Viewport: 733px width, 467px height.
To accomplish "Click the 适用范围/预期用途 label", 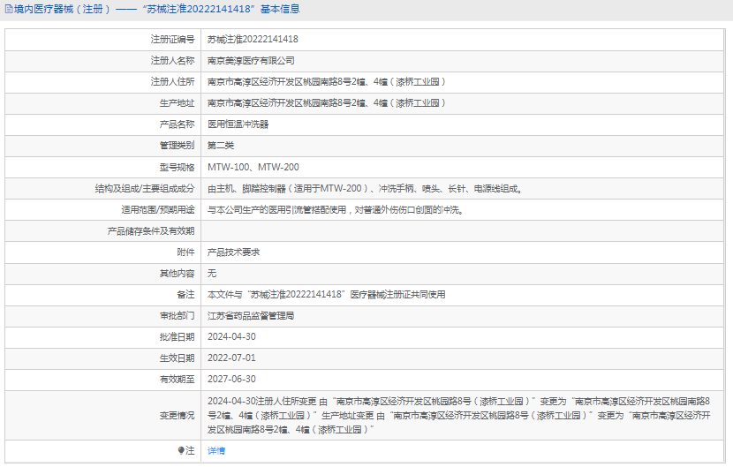I will (158, 210).
